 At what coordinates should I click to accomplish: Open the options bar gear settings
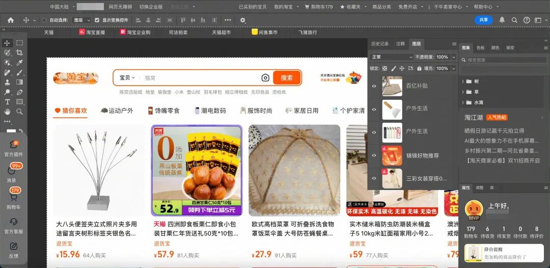pyautogui.click(x=243, y=20)
